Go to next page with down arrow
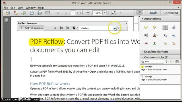The image size is (182, 102). click(66, 13)
